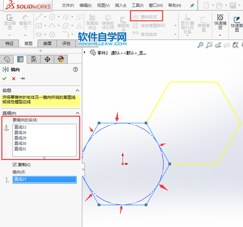Open the 帮助(H) menu
This screenshot has height=227, width=243.
tap(175, 5)
